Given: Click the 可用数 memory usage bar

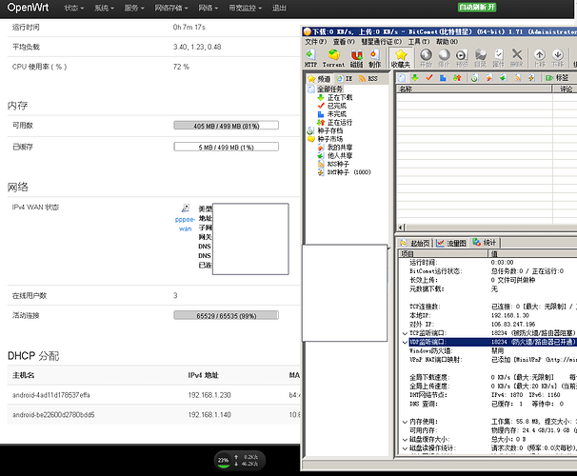Looking at the screenshot, I should tap(226, 126).
